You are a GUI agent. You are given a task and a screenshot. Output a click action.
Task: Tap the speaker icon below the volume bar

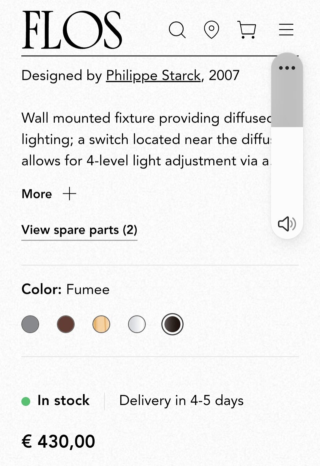point(287,224)
